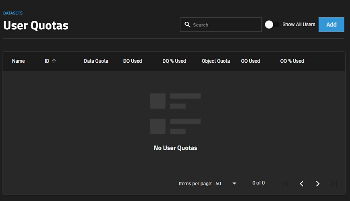Click the ID sort arrow icon
Viewport: 350px width, 201px height.
[54, 61]
